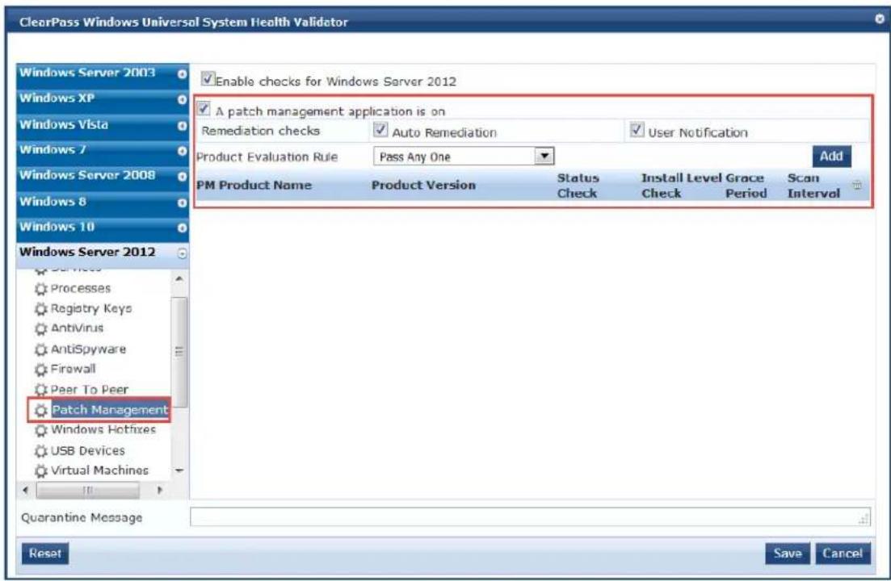Expand the Windows Server 2003 section
This screenshot has height=581, width=891.
(103, 73)
